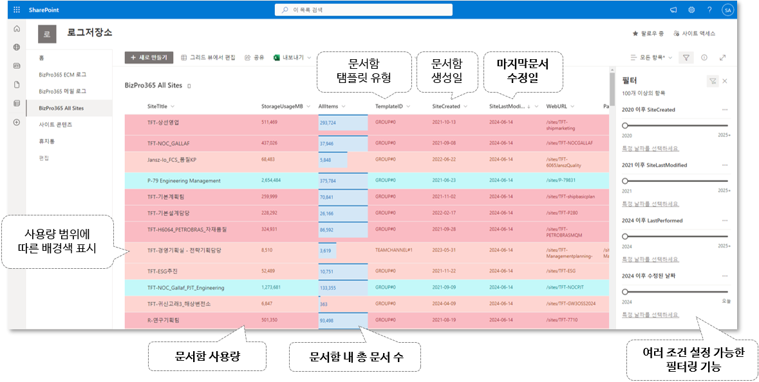Open 사이트 콘텐츠 in navigation
This screenshot has height=382, width=759.
(x=55, y=125)
